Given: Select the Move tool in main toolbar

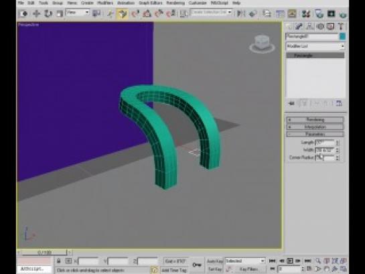Looking at the screenshot, I should [x=37, y=14].
